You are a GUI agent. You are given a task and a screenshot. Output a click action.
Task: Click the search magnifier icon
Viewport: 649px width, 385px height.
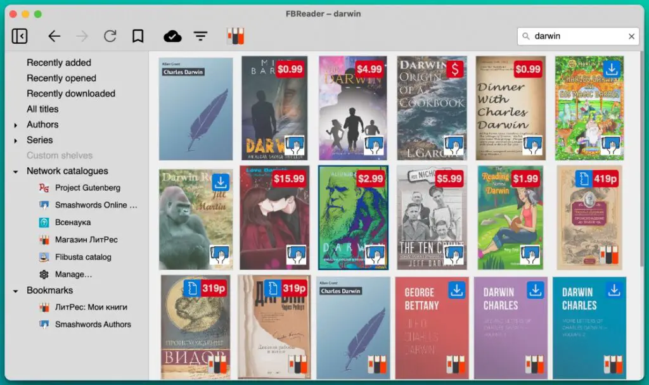(x=525, y=36)
